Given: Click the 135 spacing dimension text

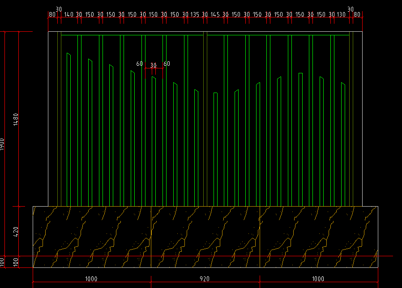Looking at the screenshot, I should pyautogui.click(x=195, y=14).
